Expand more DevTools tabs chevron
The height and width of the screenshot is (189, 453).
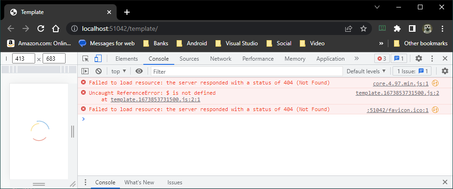356,59
